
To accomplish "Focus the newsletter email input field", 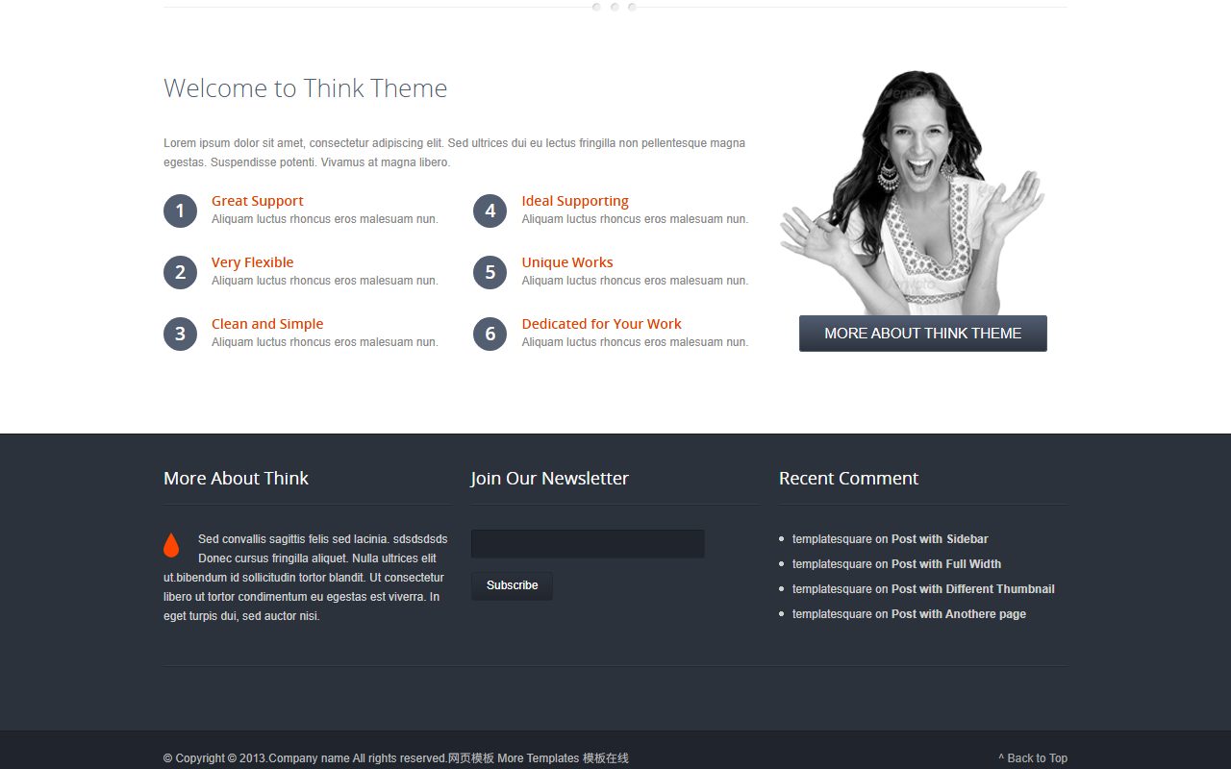I will [588, 544].
